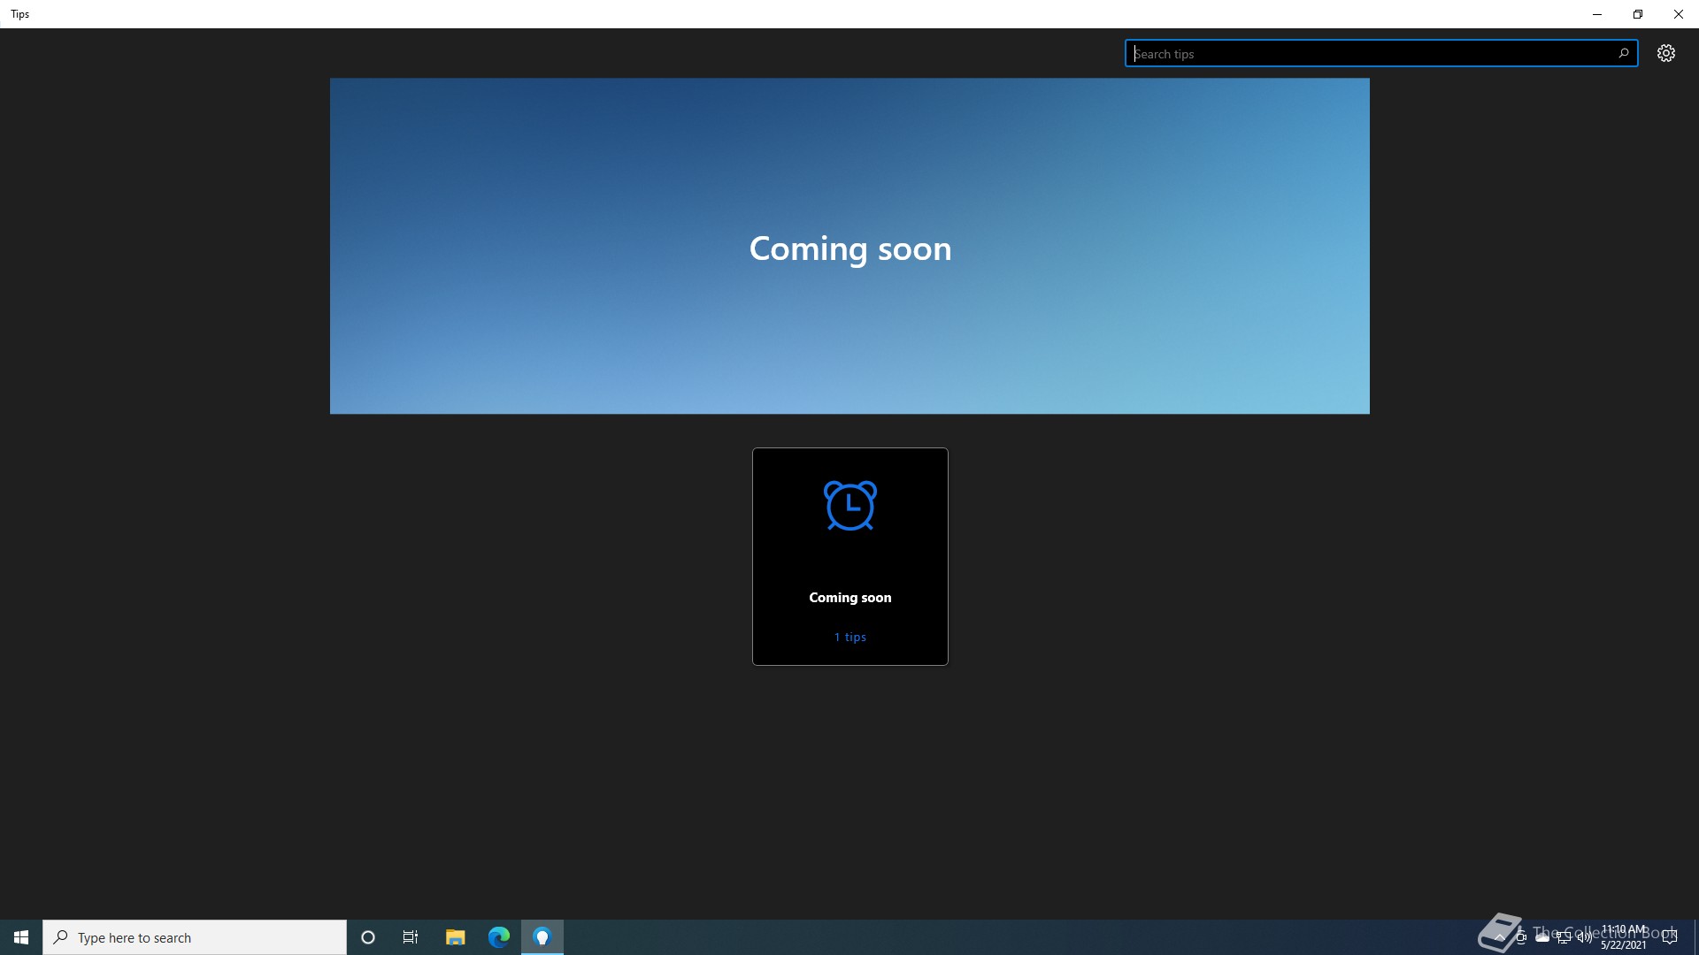Screen dimensions: 1699x955
Task: Focus the Search tips text field
Action: point(1363,54)
